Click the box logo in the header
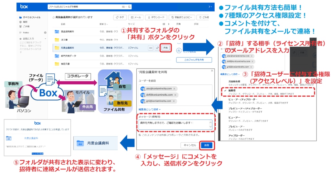Screen dimensions: 331x173 click(x=24, y=6)
